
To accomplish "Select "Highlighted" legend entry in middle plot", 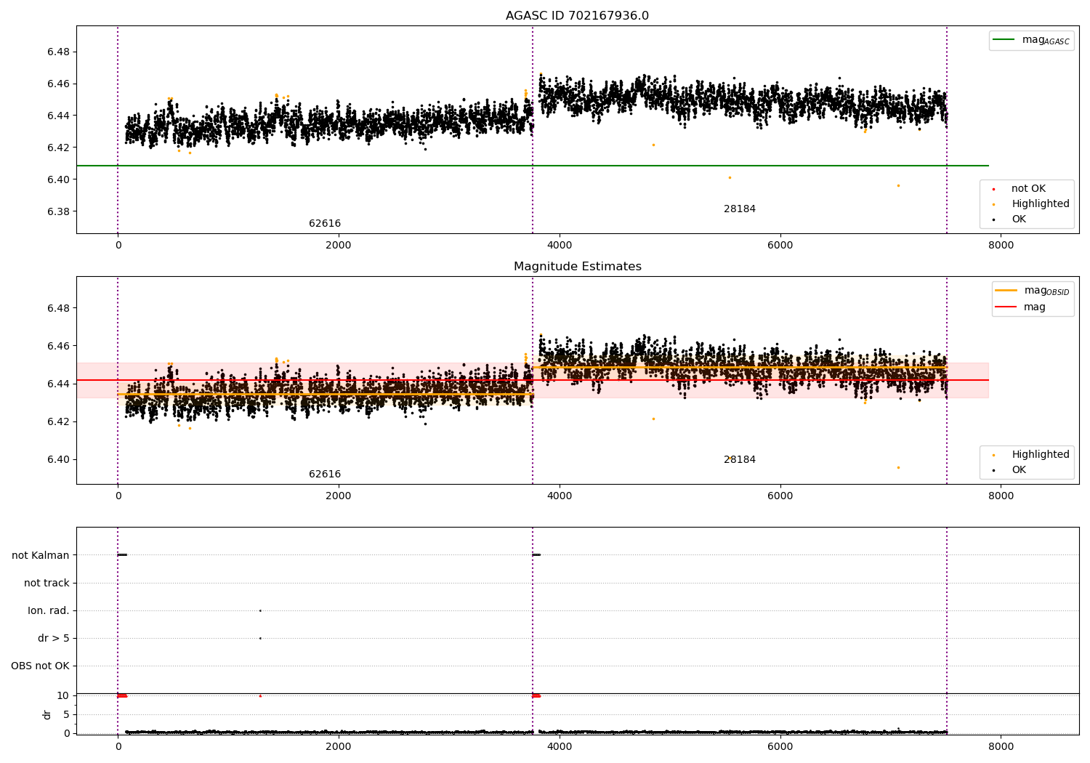I will [x=1040, y=455].
